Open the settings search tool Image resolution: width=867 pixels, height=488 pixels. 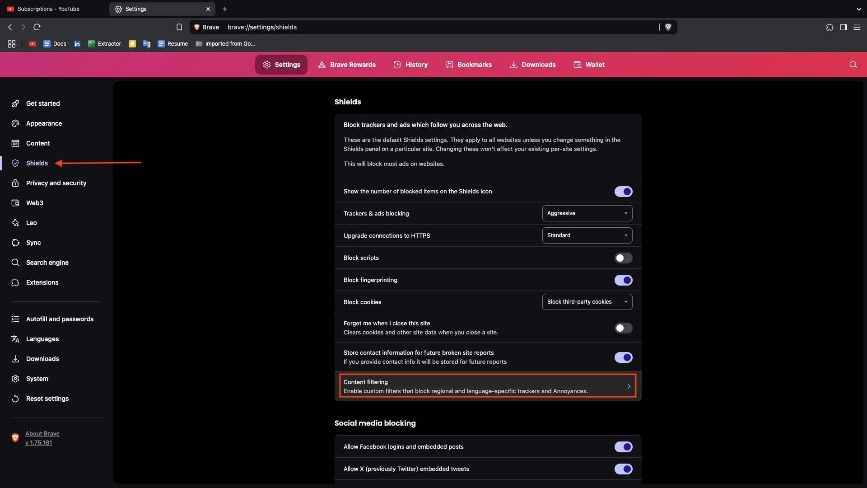(x=853, y=65)
